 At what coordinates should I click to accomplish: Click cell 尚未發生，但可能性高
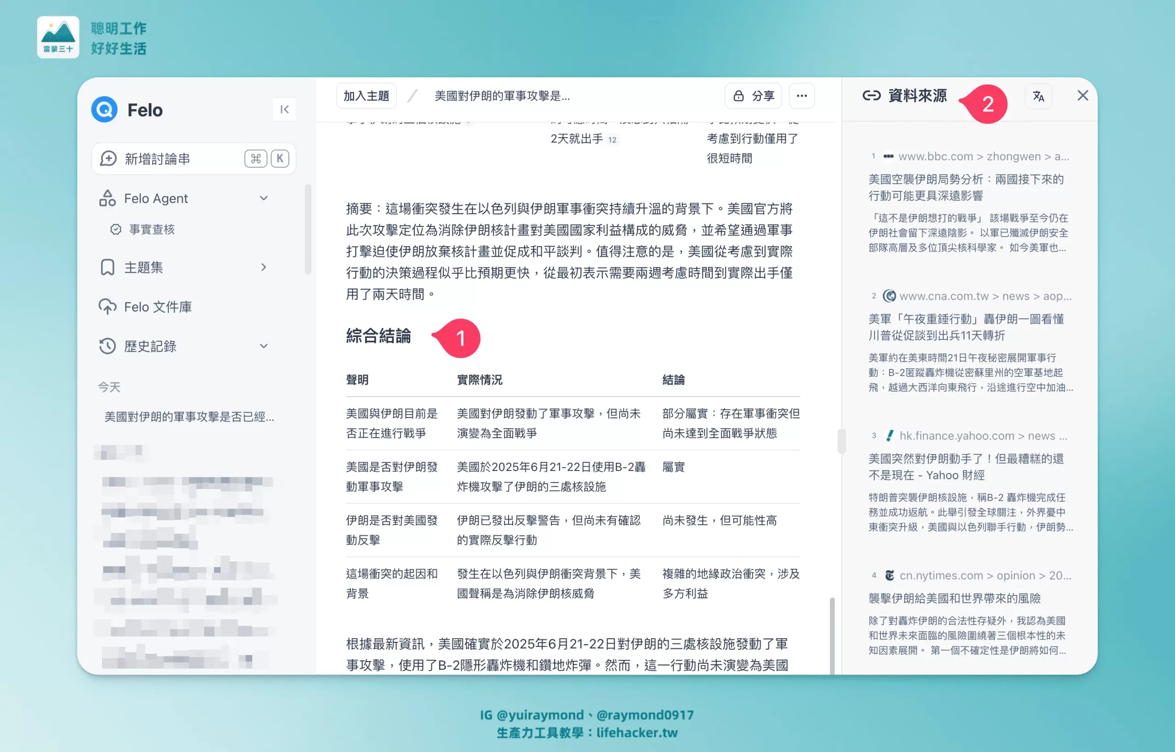click(719, 521)
